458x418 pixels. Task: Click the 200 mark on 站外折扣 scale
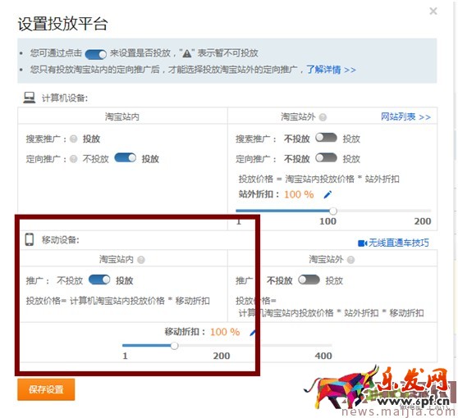[423, 221]
